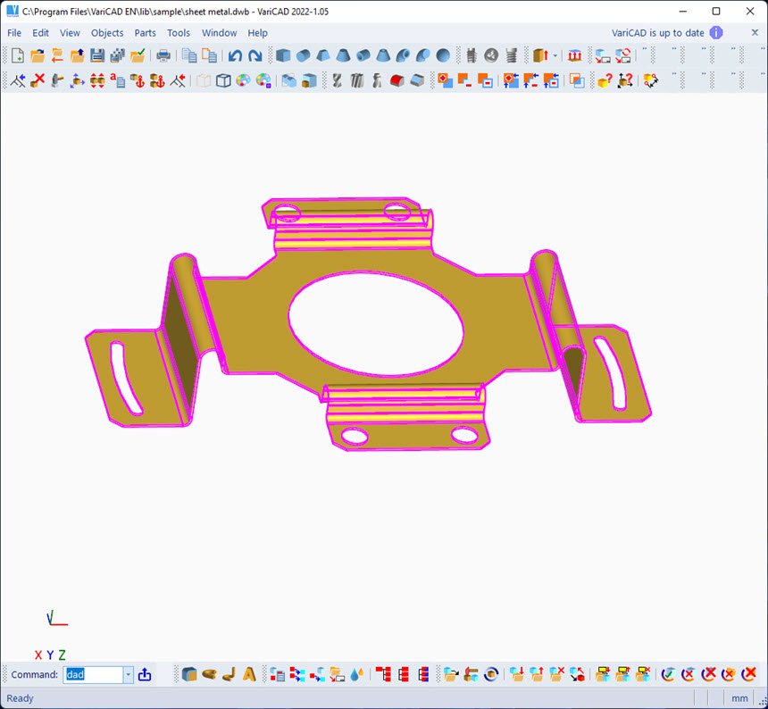The height and width of the screenshot is (709, 768).
Task: Click the extrude profile icon
Action: click(540, 55)
